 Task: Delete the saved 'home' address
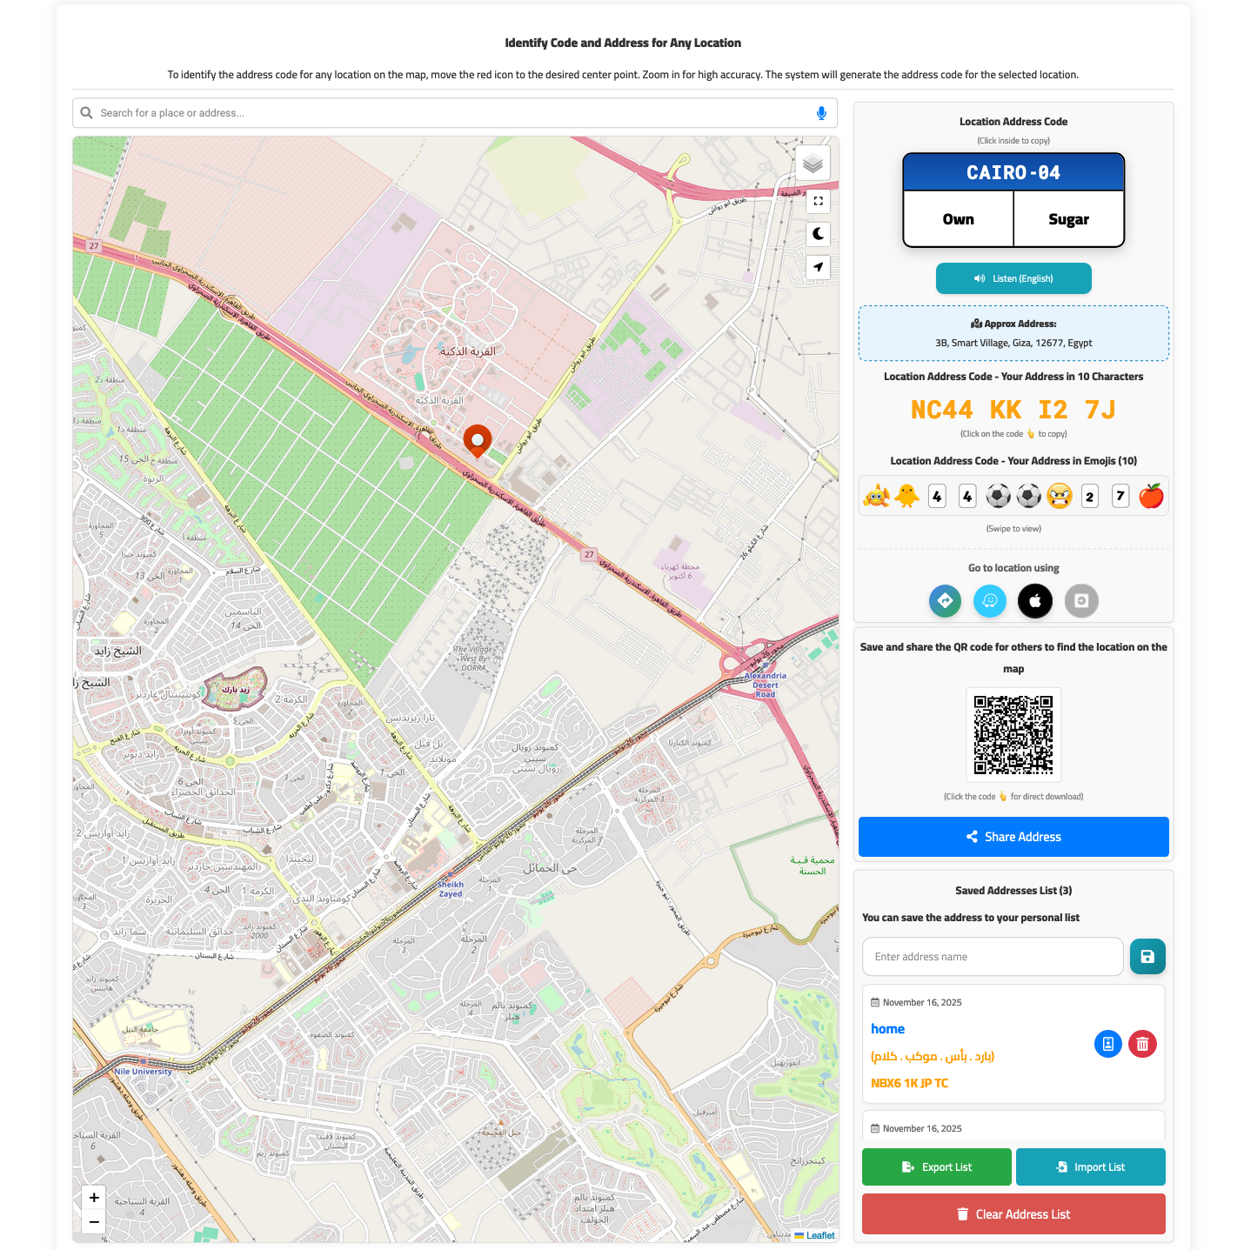point(1142,1044)
